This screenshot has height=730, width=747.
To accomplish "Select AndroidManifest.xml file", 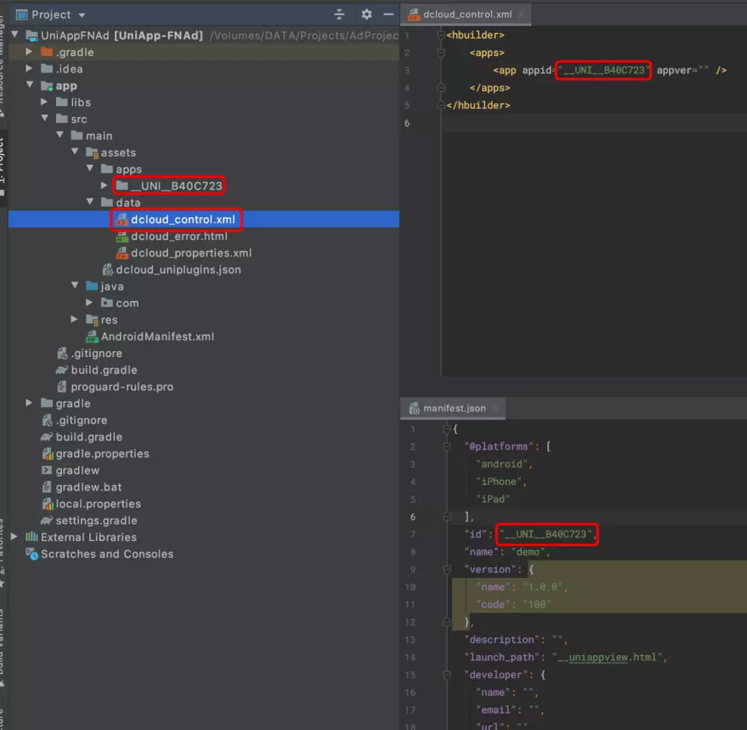I will [x=157, y=337].
